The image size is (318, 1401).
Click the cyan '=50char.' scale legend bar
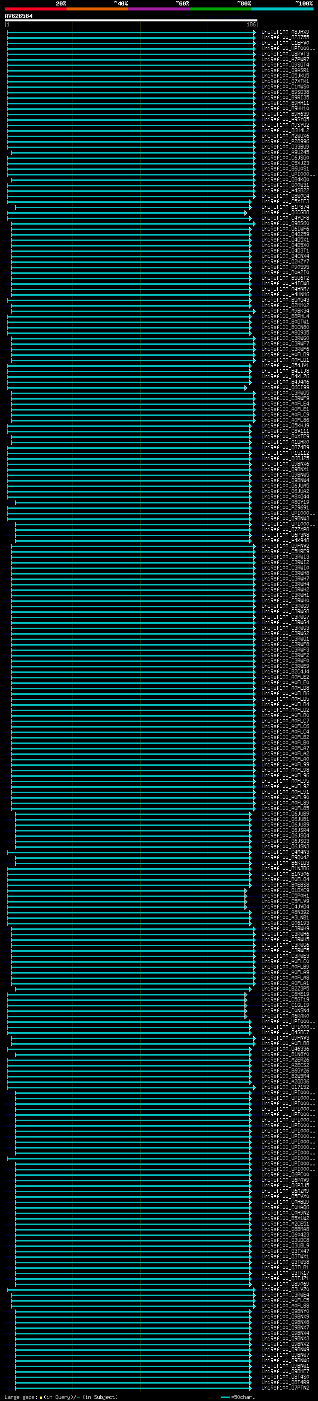click(226, 1397)
